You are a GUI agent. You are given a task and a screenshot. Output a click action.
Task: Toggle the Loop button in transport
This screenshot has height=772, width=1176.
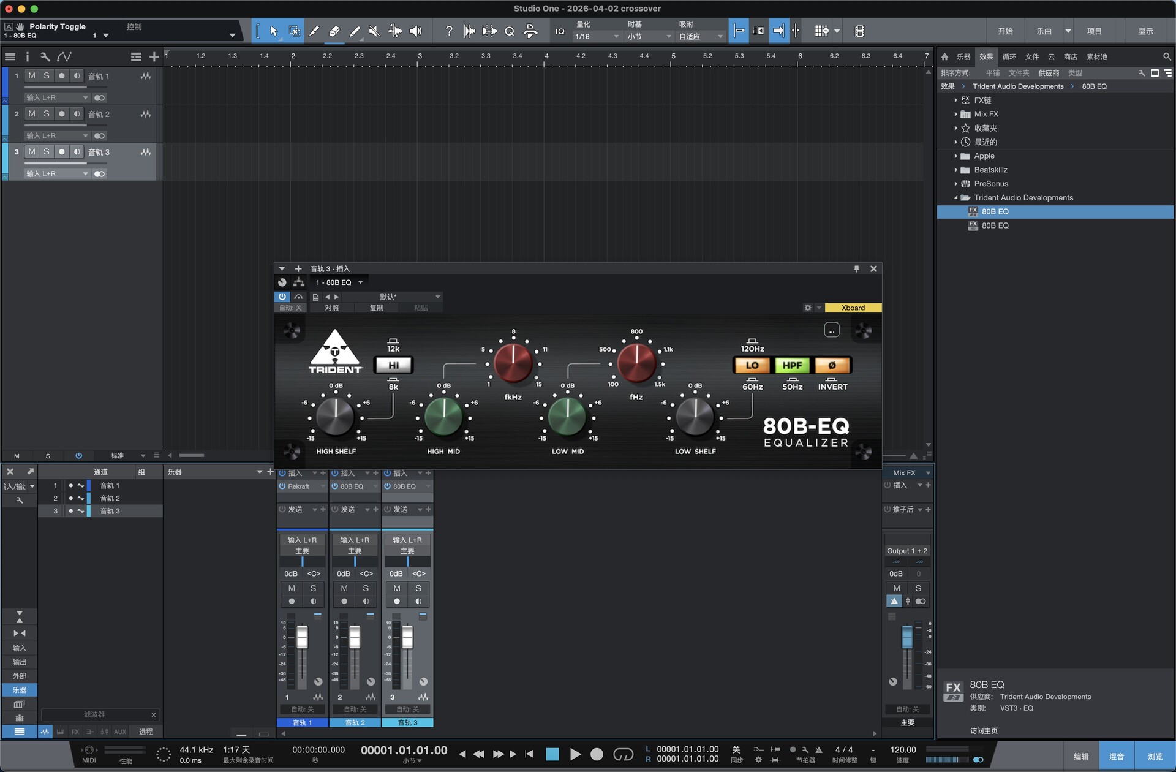tap(623, 754)
